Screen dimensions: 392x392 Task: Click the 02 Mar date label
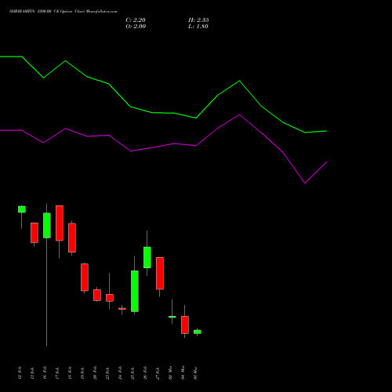pyautogui.click(x=170, y=373)
